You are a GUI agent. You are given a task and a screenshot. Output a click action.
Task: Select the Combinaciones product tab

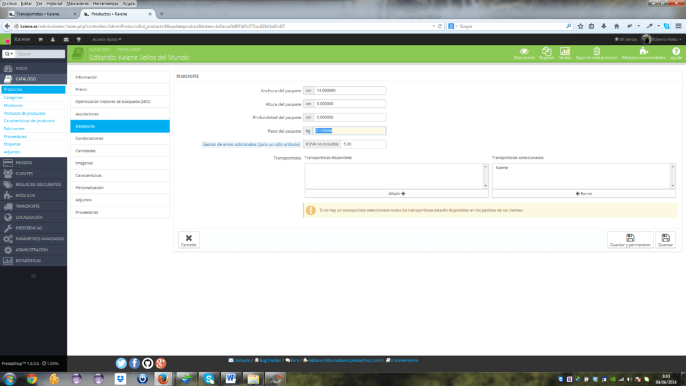(x=120, y=138)
